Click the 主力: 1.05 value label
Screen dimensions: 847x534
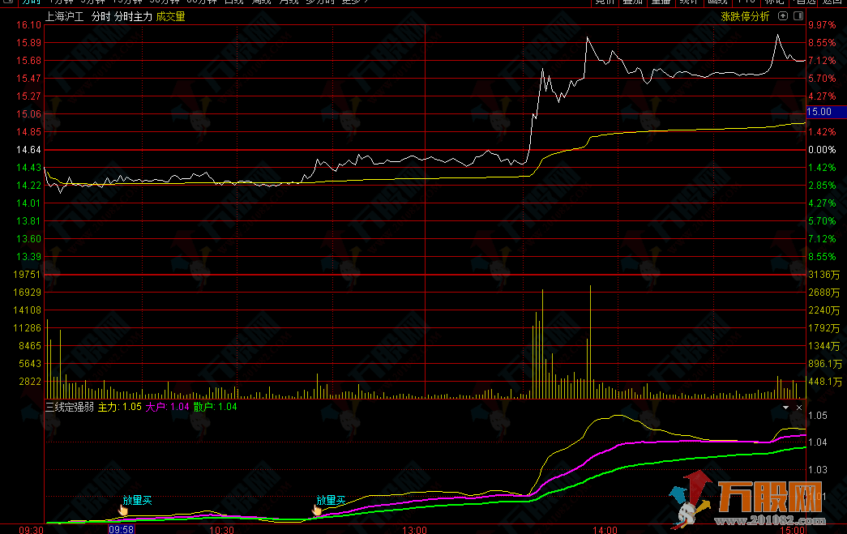(x=119, y=407)
